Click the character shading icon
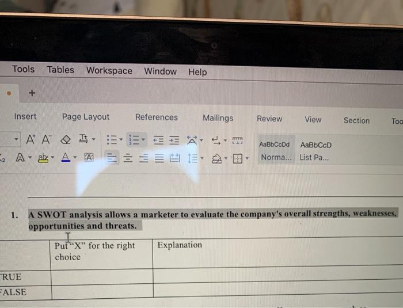Viewport: 403px width, 308px height. tap(89, 157)
